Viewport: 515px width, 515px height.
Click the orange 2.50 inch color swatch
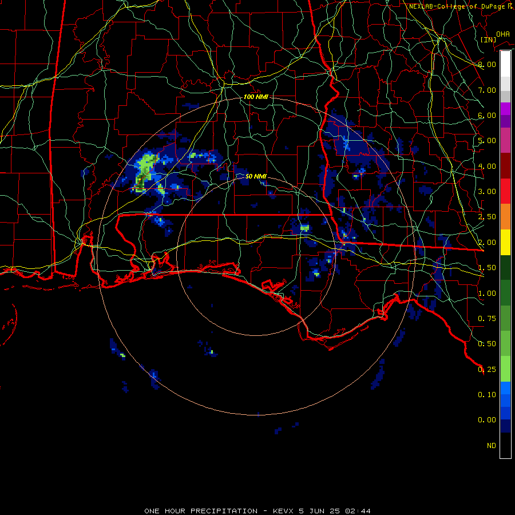(x=505, y=217)
